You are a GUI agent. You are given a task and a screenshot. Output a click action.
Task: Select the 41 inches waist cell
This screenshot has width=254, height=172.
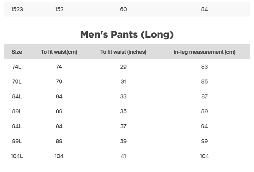[123, 156]
